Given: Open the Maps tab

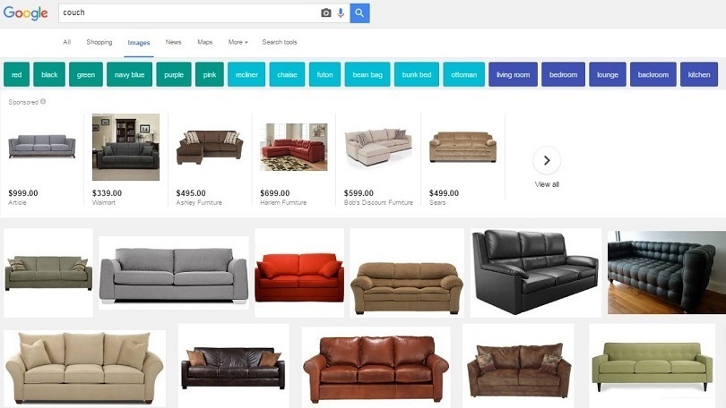Looking at the screenshot, I should click(x=204, y=42).
